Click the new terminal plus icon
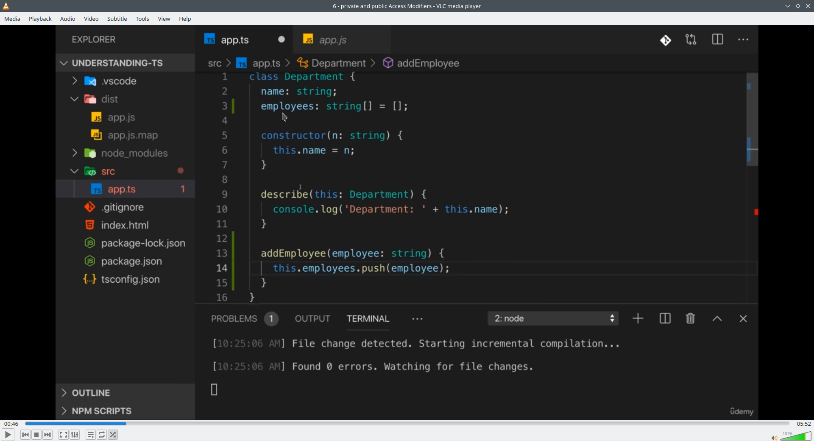 click(x=638, y=319)
